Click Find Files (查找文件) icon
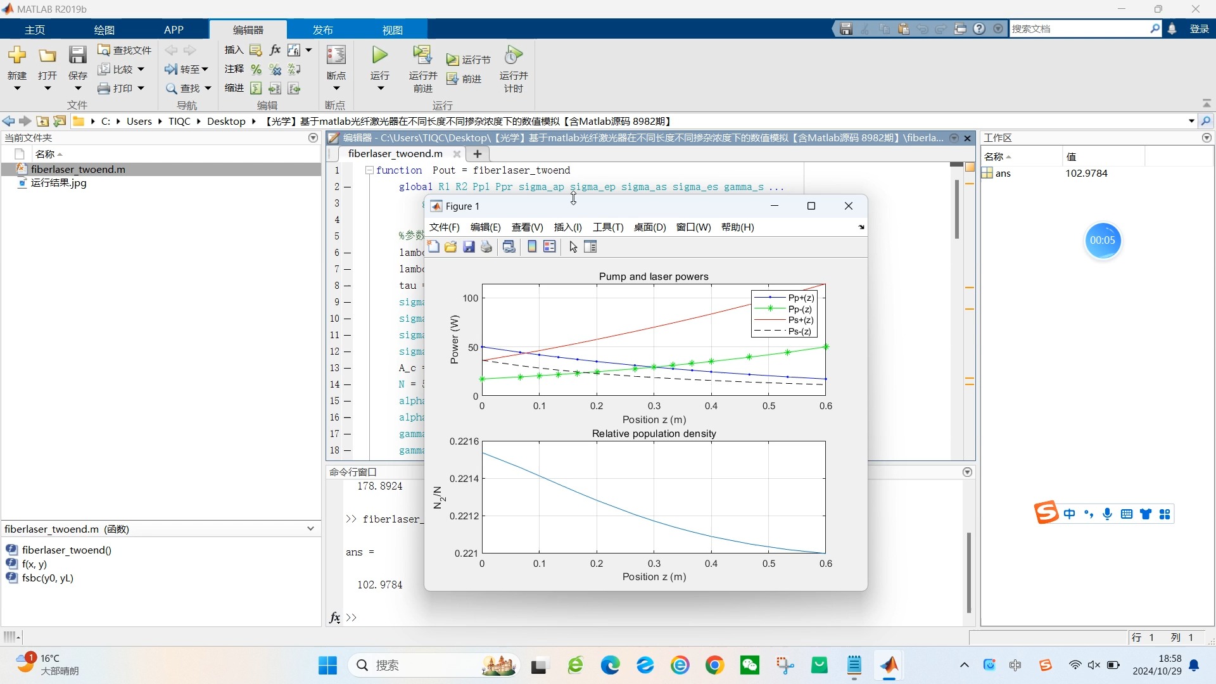Viewport: 1216px width, 684px height. (104, 50)
